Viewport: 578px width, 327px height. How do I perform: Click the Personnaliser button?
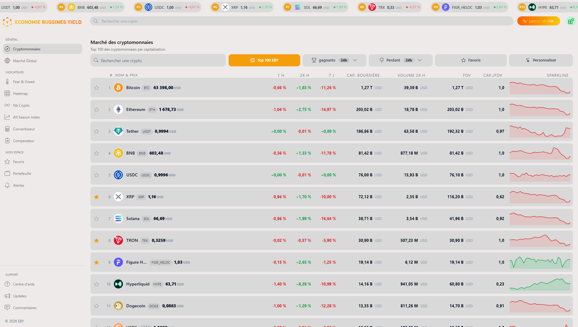tap(541, 60)
